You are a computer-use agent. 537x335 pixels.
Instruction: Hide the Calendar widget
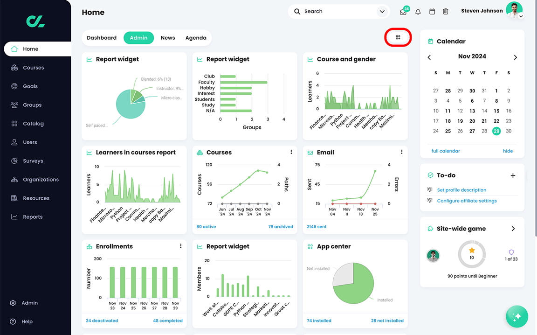point(508,151)
